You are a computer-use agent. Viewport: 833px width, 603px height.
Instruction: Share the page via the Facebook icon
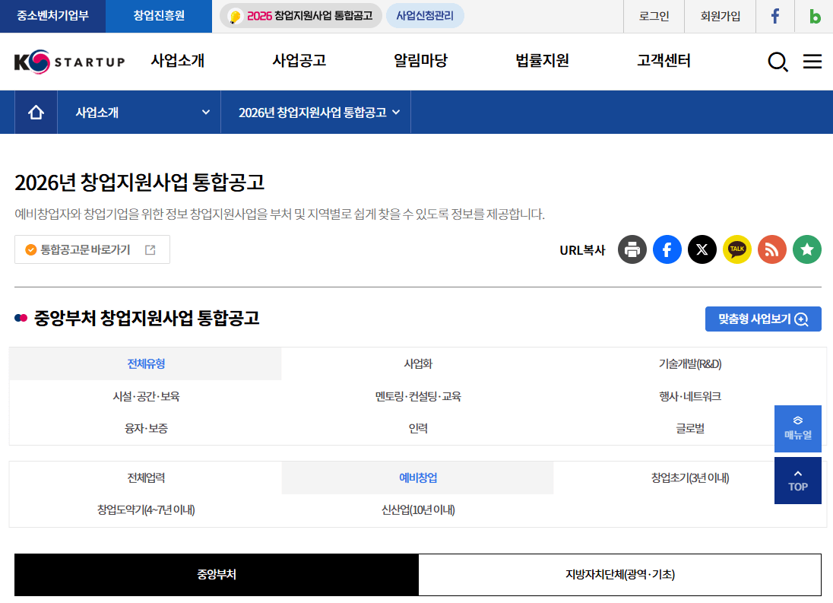pyautogui.click(x=667, y=249)
